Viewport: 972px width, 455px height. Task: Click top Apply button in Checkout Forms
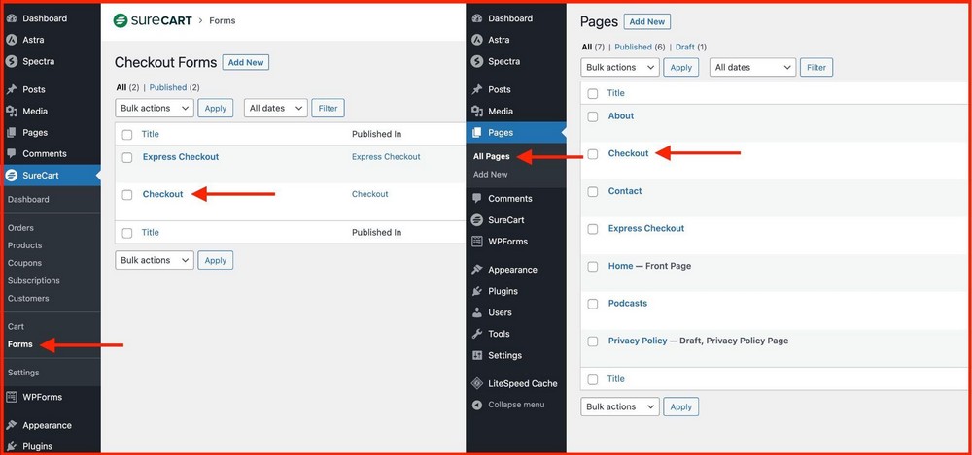(x=216, y=108)
